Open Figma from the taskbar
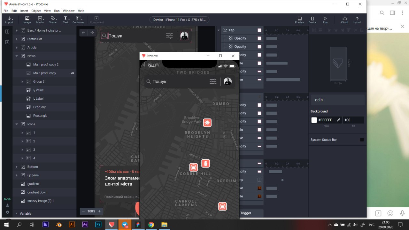The image size is (409, 230). 138,224
